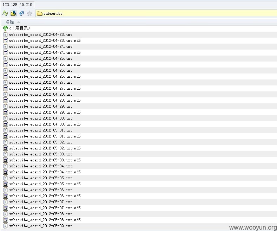Select file subscribe_ecard_2012-05-05.txt.md5
Image resolution: width=277 pixels, height=231 pixels.
[x=45, y=184]
